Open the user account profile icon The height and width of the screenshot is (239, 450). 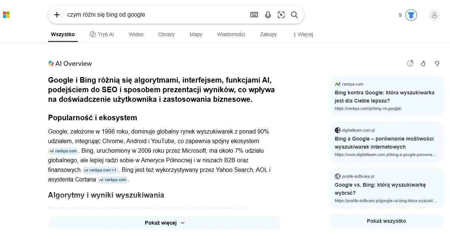[x=434, y=15]
